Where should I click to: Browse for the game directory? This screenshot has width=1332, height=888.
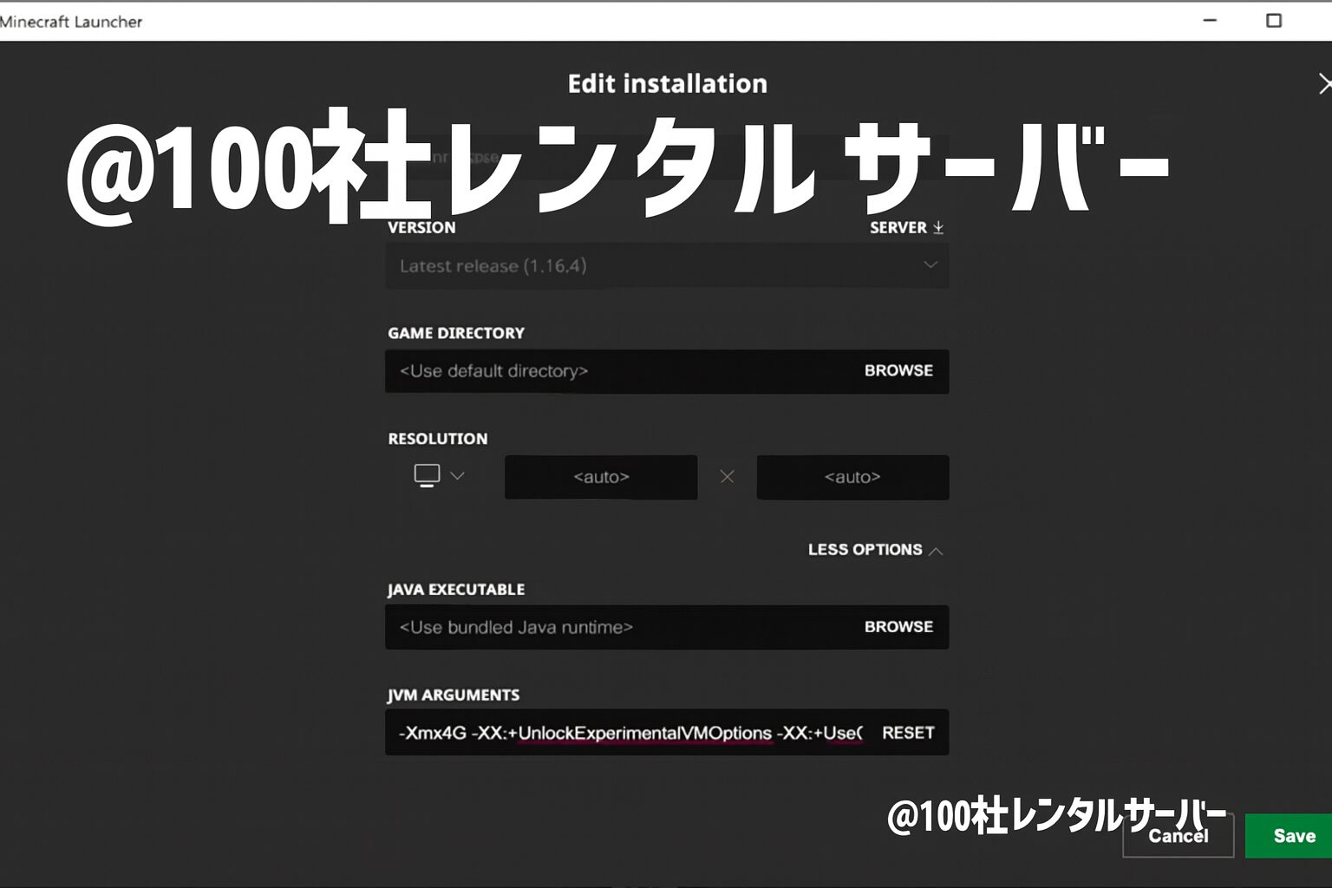(898, 370)
